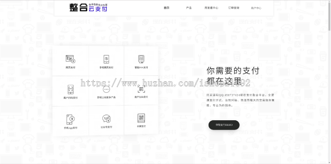The height and width of the screenshot is (164, 331).
Task: Select the 网页支付 web payment icon
Action: point(71,59)
